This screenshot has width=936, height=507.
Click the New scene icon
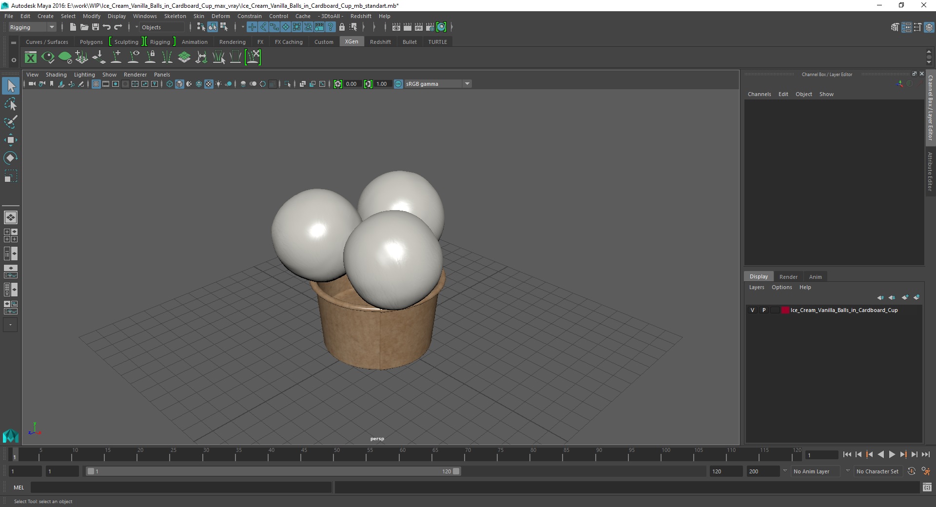tap(73, 27)
